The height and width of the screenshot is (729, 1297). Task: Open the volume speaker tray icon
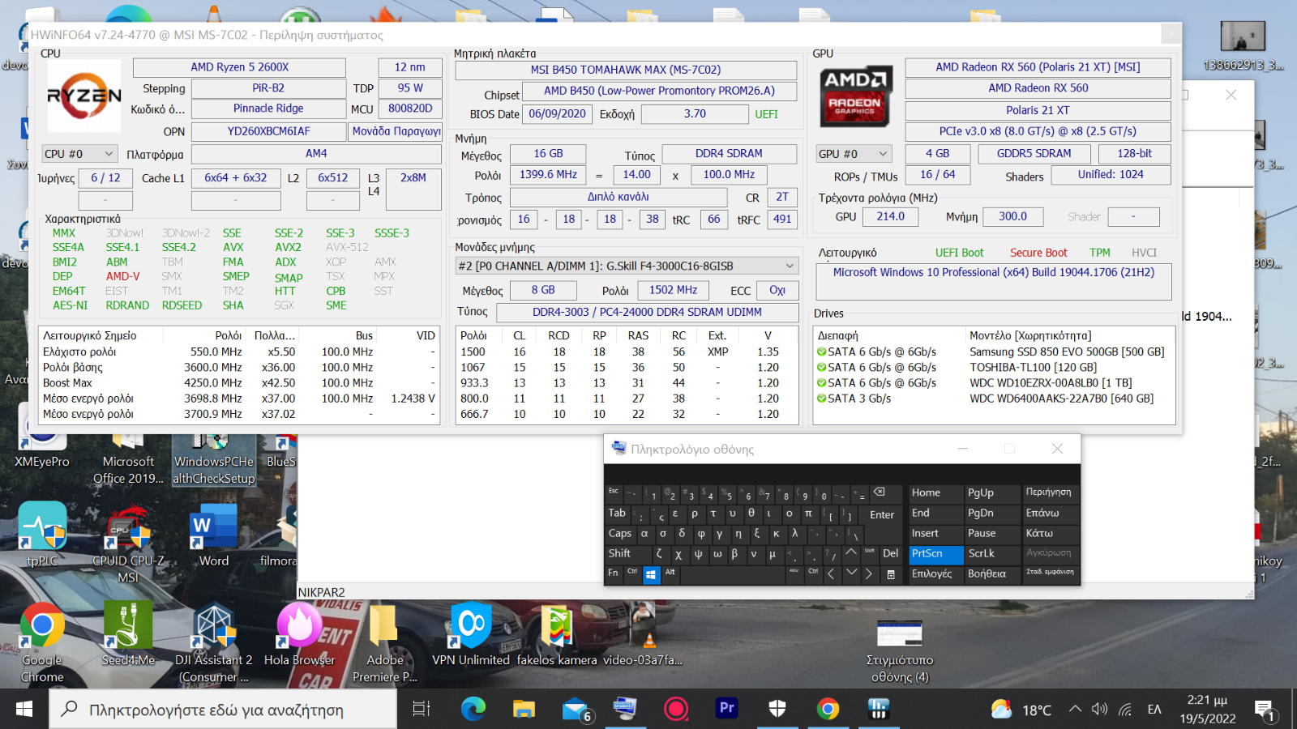point(1100,710)
